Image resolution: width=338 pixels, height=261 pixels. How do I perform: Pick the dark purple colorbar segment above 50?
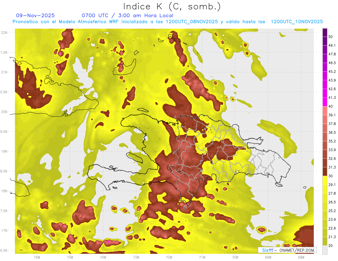point(325,32)
